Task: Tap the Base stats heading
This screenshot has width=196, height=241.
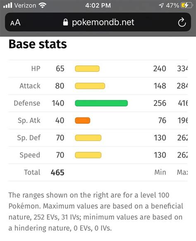Action: (x=38, y=44)
